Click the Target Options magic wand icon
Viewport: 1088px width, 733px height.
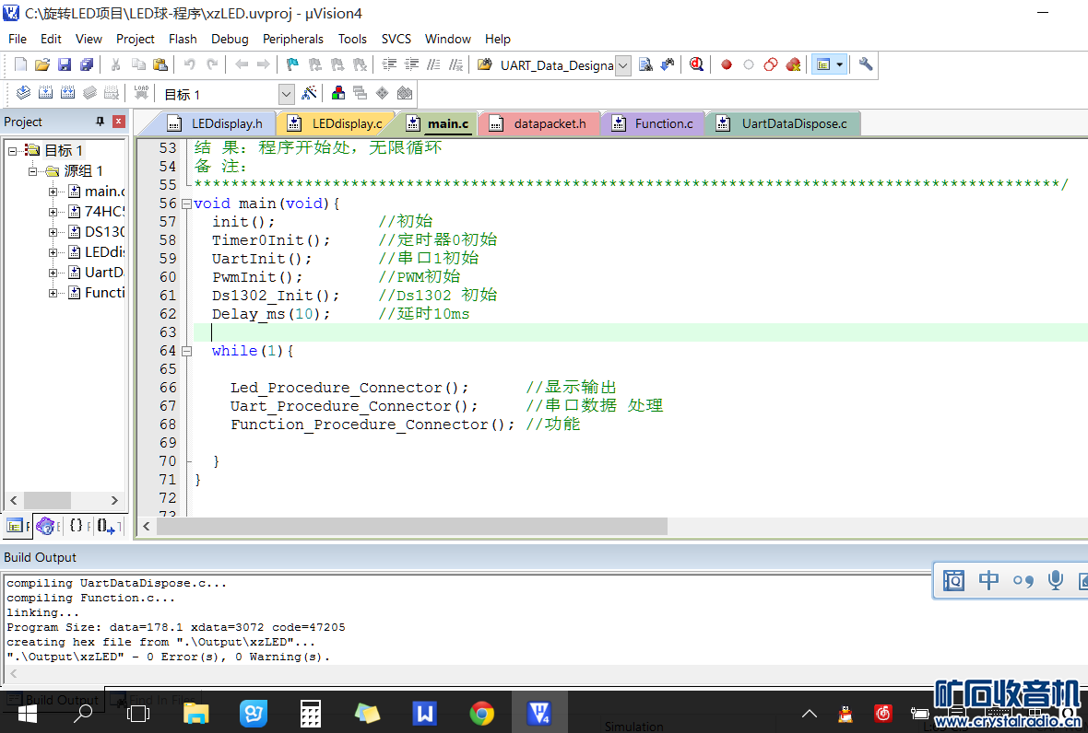point(309,93)
